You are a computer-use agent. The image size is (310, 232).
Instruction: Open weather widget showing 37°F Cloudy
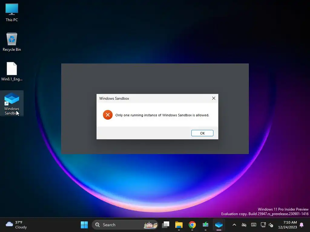16,225
